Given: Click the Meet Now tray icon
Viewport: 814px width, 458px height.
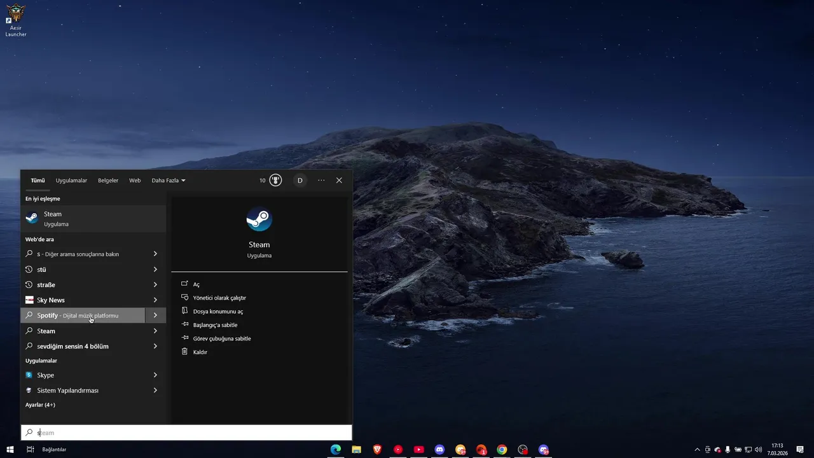Looking at the screenshot, I should (x=707, y=450).
